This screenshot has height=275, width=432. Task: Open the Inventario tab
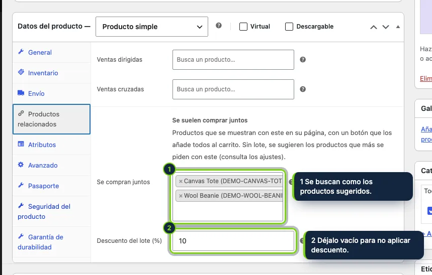pyautogui.click(x=51, y=73)
